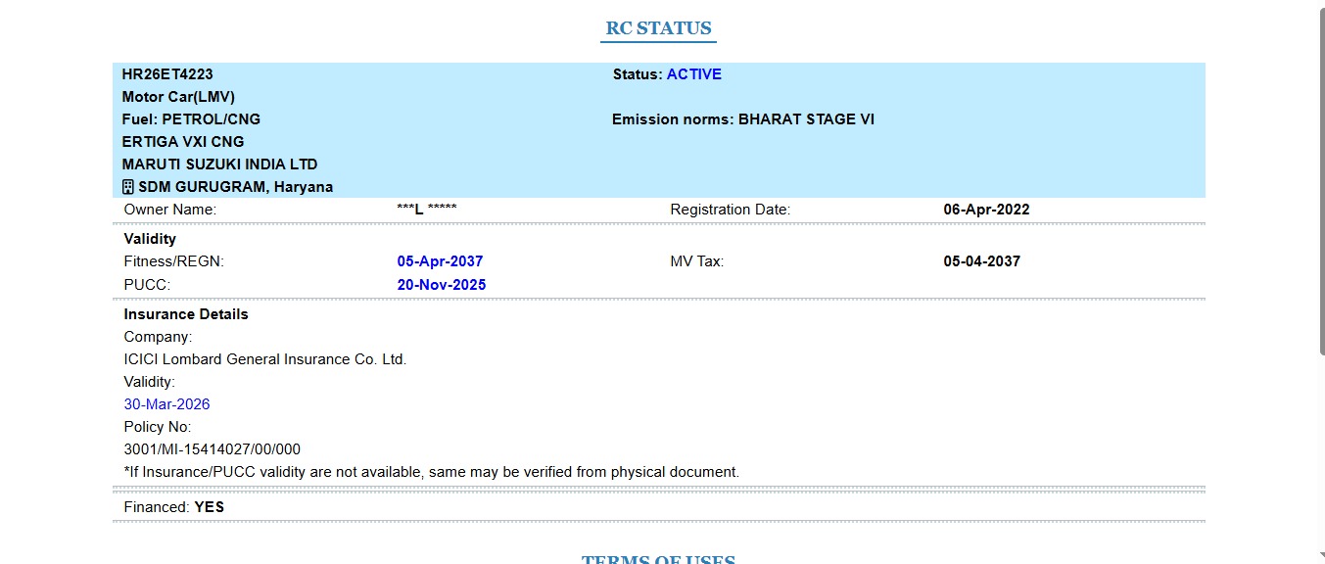Click the RC STATUS heading
The height and width of the screenshot is (564, 1325).
click(x=658, y=28)
